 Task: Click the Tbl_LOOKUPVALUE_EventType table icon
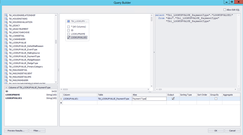click(x=6, y=50)
